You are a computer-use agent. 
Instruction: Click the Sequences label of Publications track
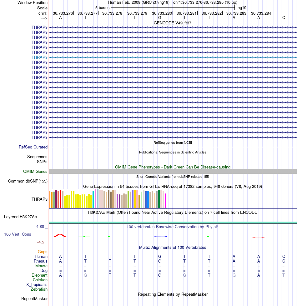37,157
